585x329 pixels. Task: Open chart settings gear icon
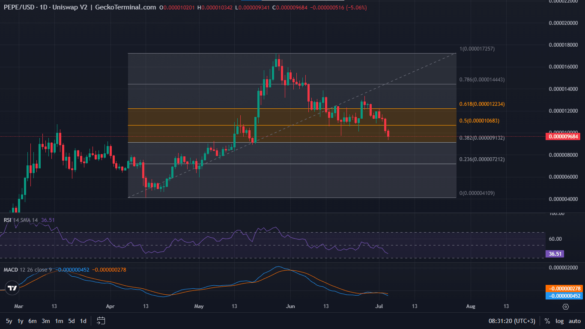pyautogui.click(x=565, y=307)
